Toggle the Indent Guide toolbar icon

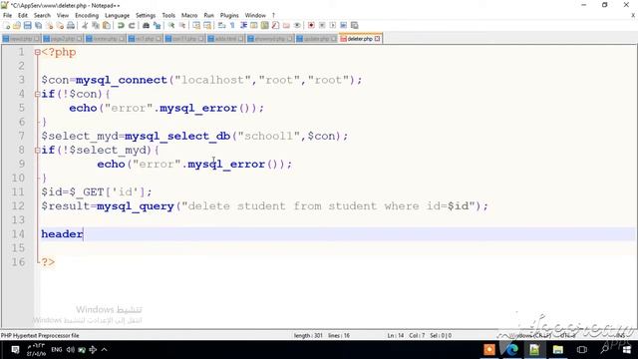point(243,25)
